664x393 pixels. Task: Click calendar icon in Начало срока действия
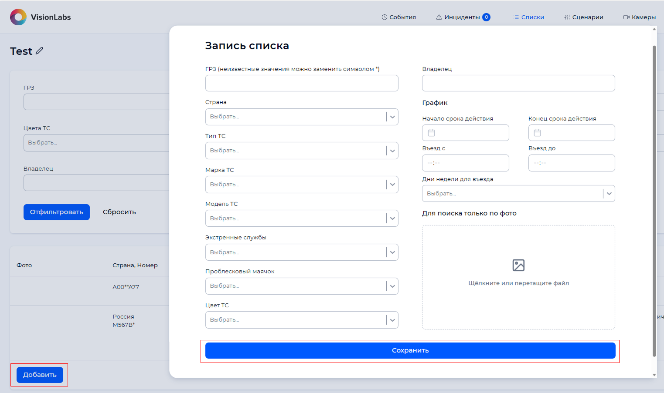coord(431,133)
